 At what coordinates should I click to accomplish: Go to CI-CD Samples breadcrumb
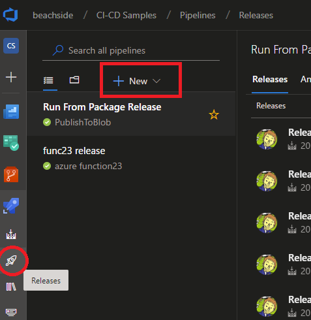[126, 15]
